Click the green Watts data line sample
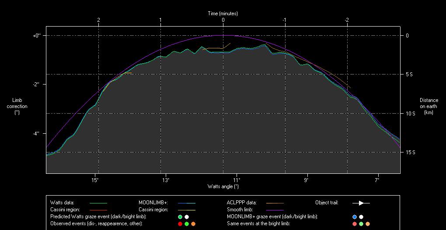Screen dimensions: 446x230 [x=98, y=203]
